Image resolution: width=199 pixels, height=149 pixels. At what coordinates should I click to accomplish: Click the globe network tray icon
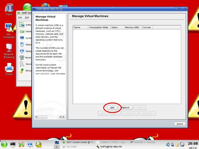[x=182, y=144]
